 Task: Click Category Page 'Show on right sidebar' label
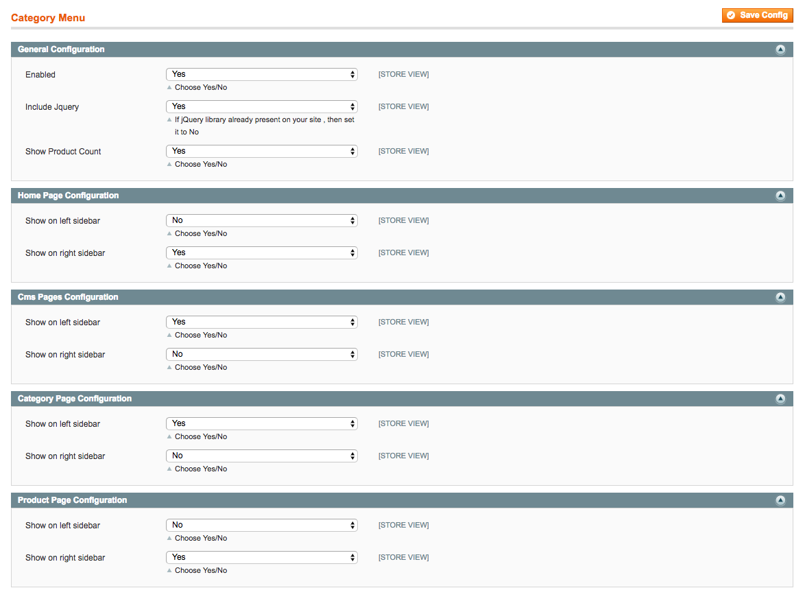(65, 457)
